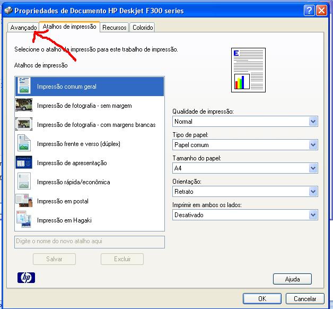Screen dimensions: 333x309
Task: Select "Impressão em postal" text
Action: pyautogui.click(x=63, y=201)
